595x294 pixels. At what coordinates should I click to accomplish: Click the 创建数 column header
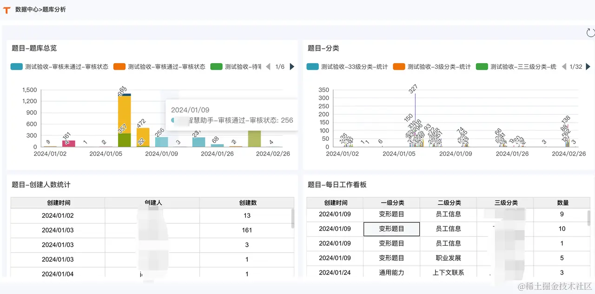pos(247,203)
